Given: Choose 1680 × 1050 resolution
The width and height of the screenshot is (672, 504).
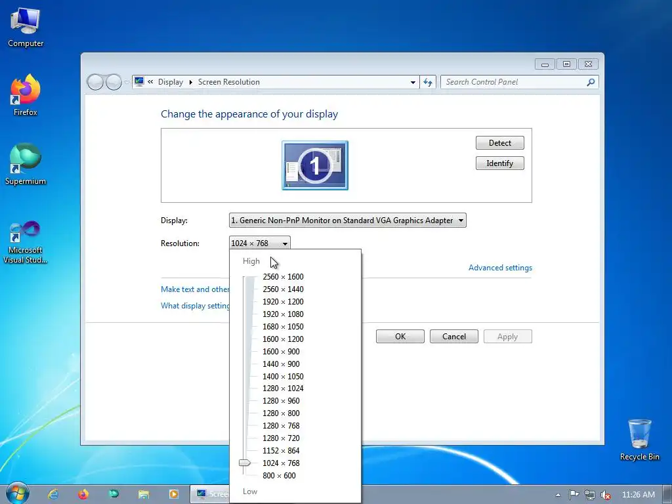Looking at the screenshot, I should coord(283,327).
